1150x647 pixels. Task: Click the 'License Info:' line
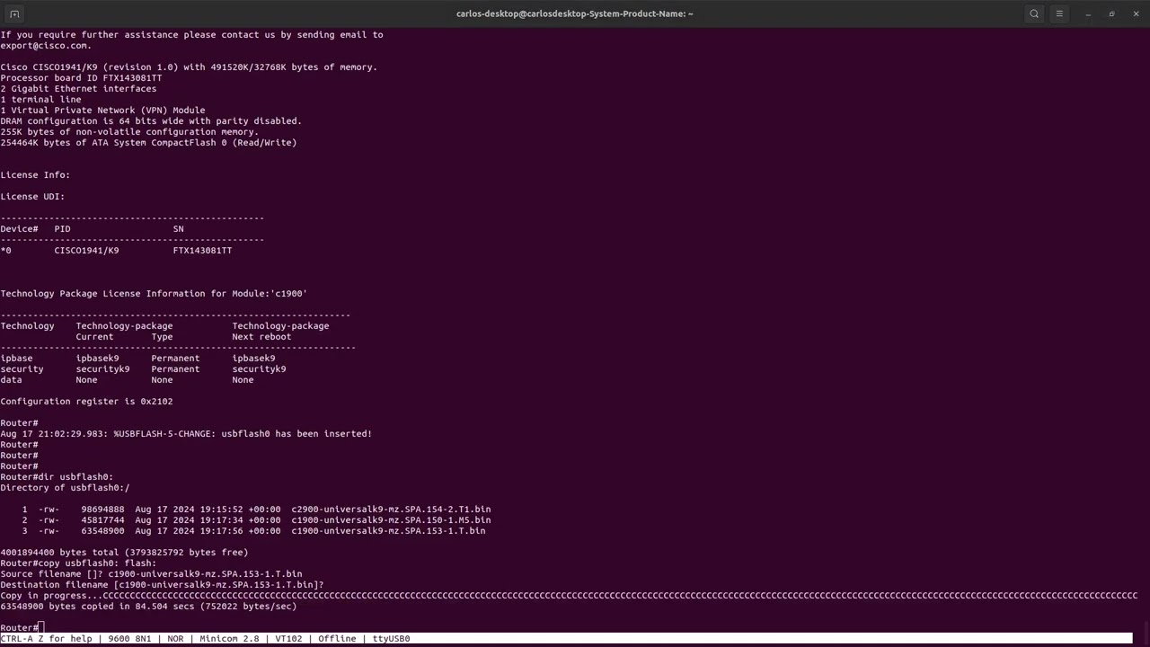35,175
